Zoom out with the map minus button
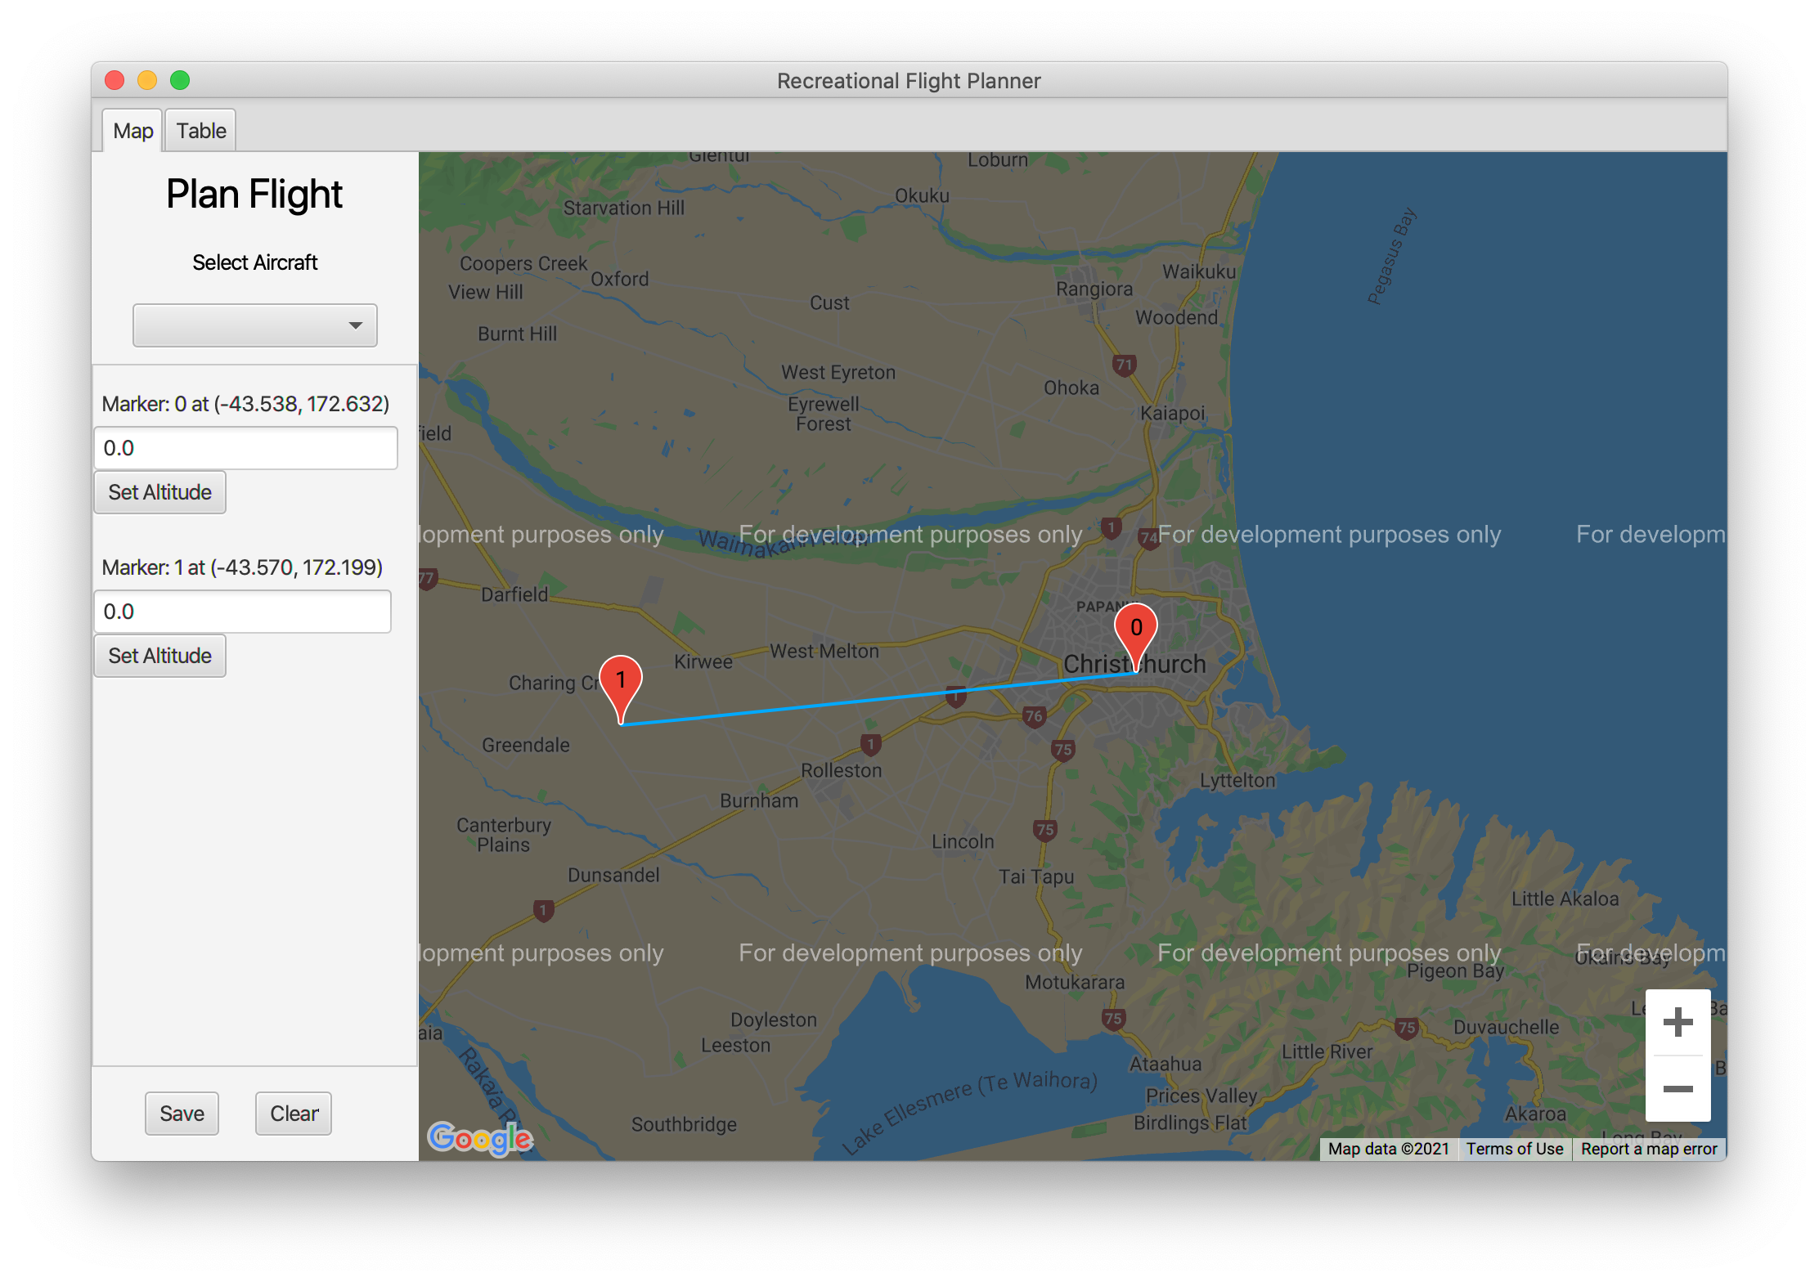Screen dimensions: 1819x1282 tap(1678, 1088)
